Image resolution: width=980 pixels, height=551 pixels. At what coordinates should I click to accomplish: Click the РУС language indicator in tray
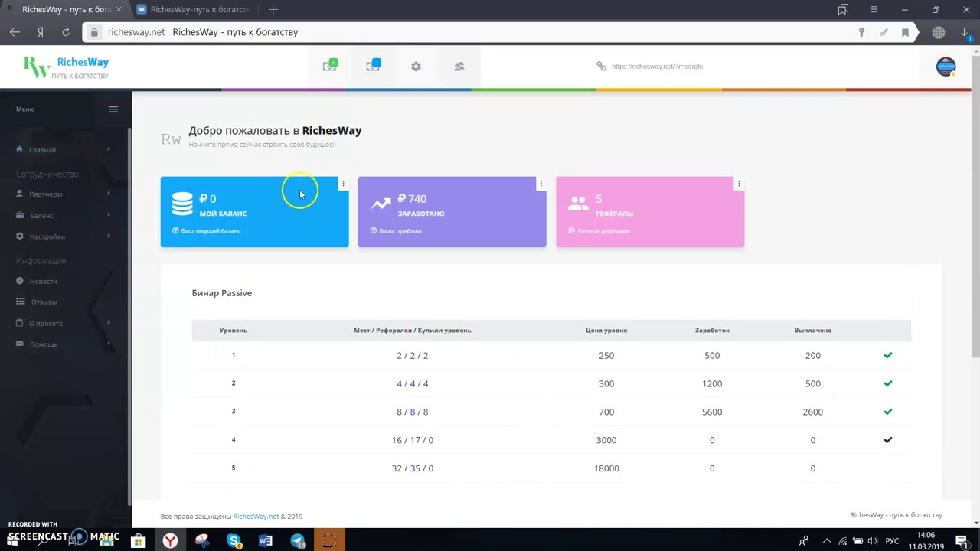point(892,540)
